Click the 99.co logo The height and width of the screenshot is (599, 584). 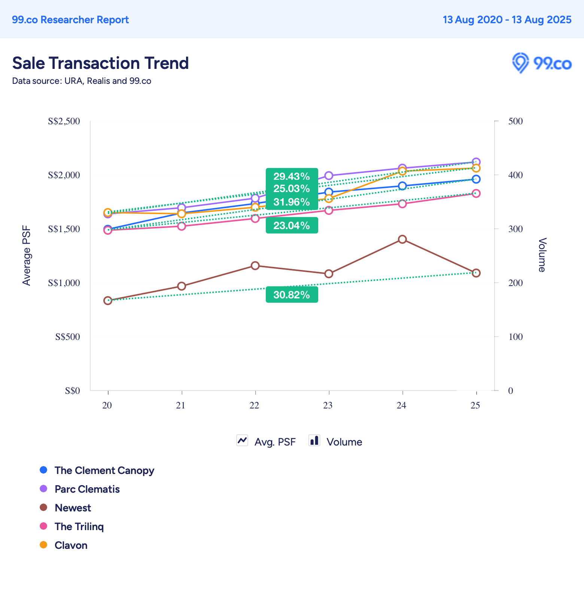tap(542, 63)
